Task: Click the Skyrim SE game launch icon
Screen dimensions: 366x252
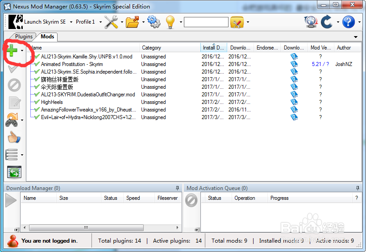Action: click(x=16, y=22)
